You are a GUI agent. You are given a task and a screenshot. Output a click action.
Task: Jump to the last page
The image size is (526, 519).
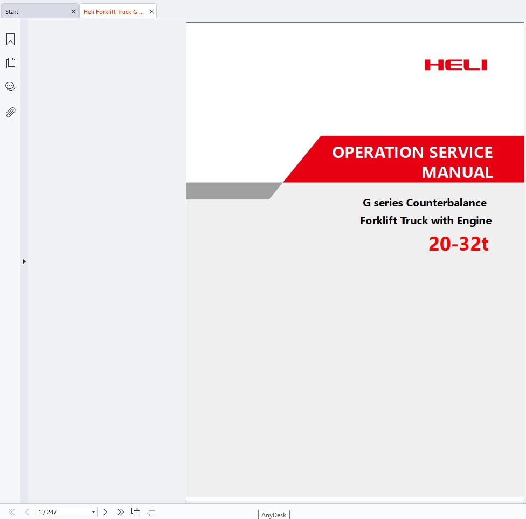120,512
